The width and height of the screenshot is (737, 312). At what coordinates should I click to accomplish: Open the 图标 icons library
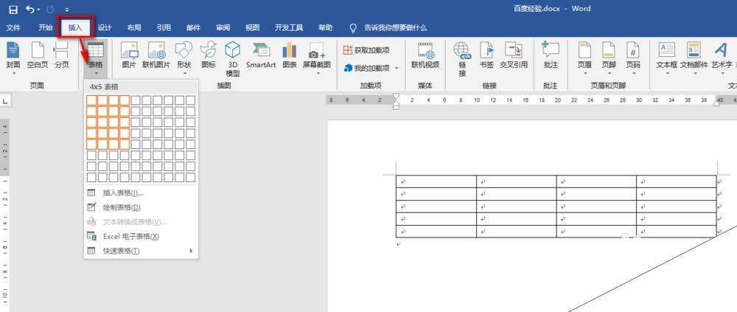pyautogui.click(x=209, y=55)
